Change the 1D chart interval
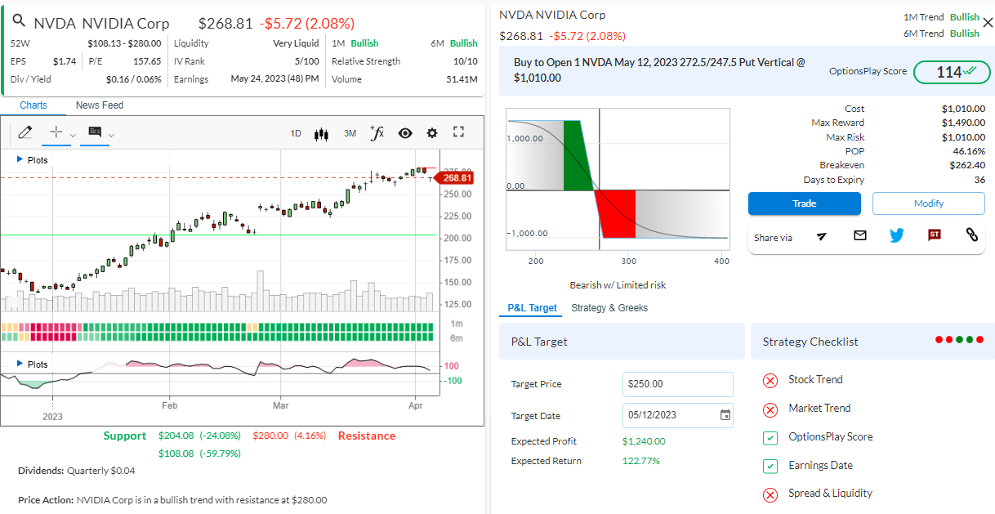The height and width of the screenshot is (514, 995). [x=296, y=133]
